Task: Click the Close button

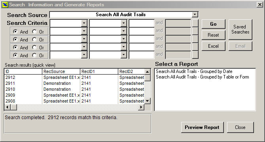Action: pos(240,127)
